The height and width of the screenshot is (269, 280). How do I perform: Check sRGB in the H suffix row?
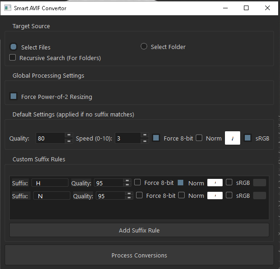click(x=229, y=182)
